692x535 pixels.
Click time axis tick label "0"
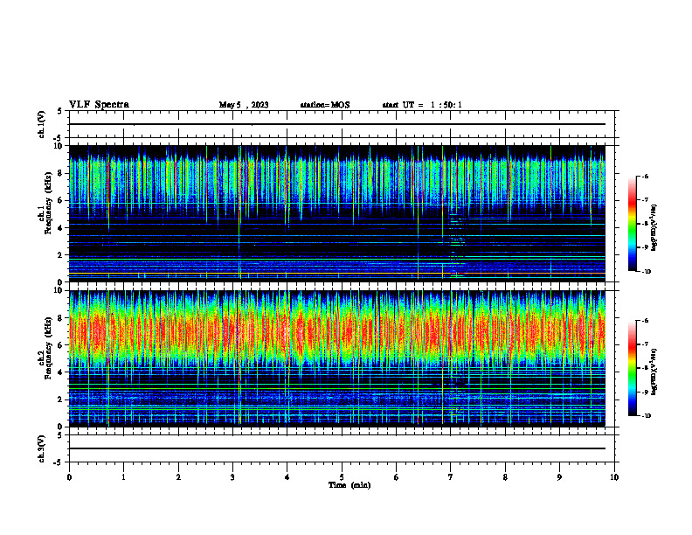[69, 477]
